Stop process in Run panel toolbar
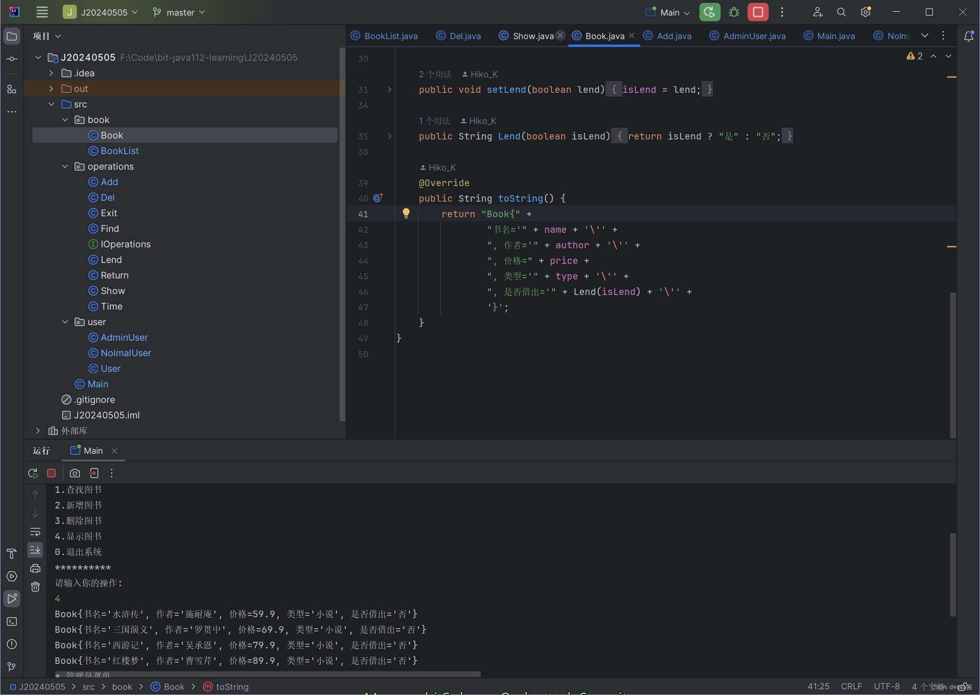Viewport: 980px width, 695px height. click(51, 473)
